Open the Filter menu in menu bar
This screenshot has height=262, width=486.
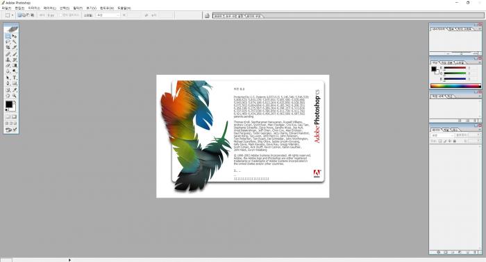[78, 8]
